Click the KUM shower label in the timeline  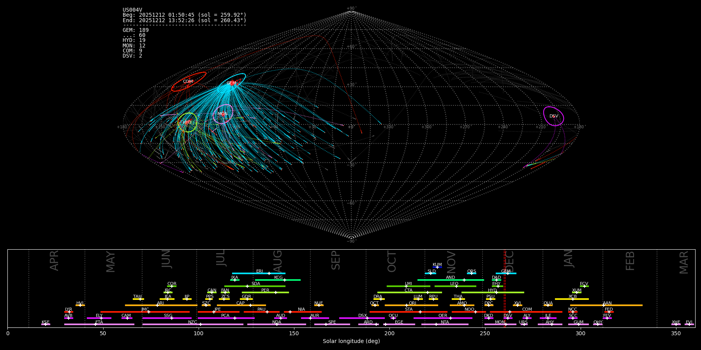pos(437,265)
